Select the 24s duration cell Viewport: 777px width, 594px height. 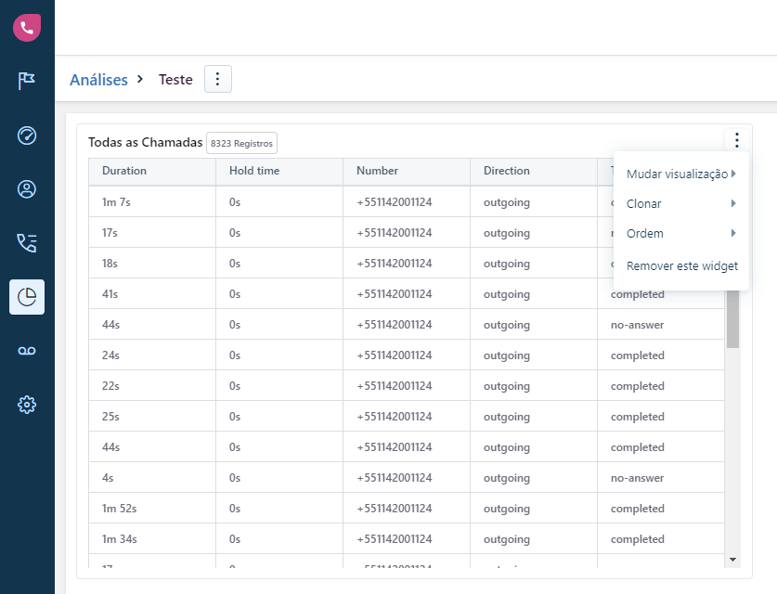click(x=152, y=355)
